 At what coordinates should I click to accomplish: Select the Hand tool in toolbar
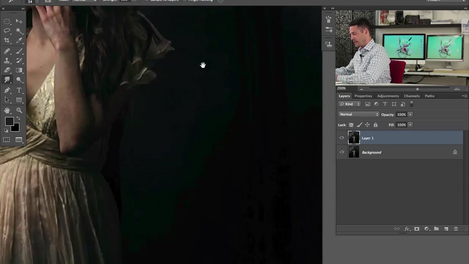pyautogui.click(x=7, y=111)
